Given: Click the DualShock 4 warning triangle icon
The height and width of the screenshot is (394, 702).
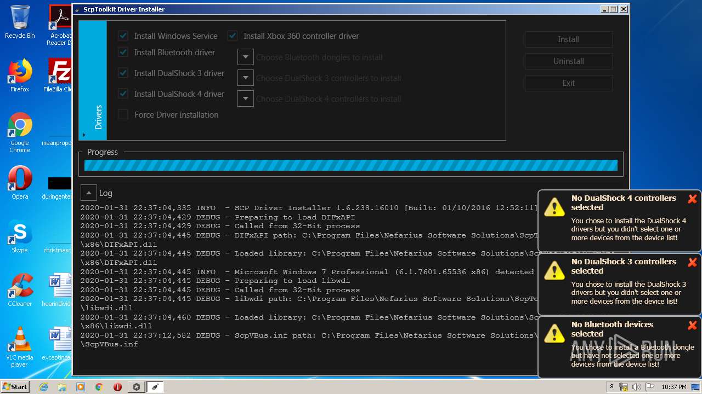Looking at the screenshot, I should tap(554, 207).
